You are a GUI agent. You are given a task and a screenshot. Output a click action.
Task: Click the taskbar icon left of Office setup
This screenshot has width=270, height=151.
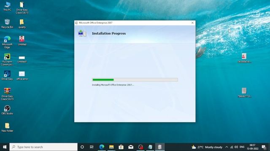[150, 147]
